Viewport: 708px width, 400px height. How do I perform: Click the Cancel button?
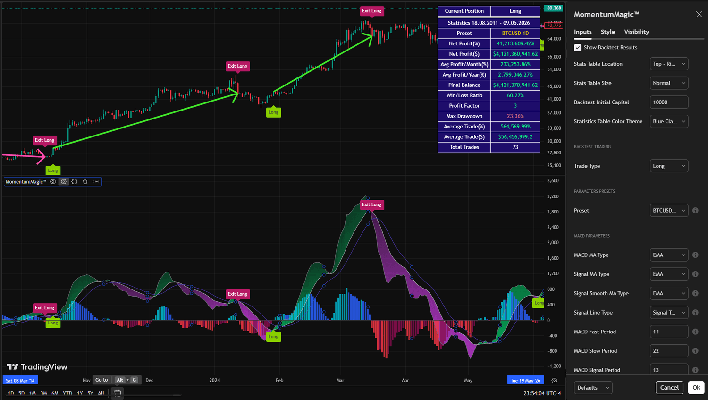(669, 388)
